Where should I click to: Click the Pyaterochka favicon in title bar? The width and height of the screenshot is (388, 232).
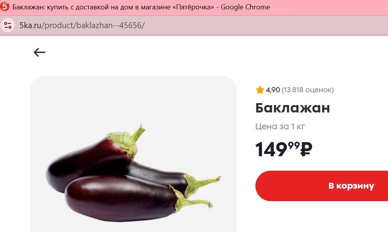coord(4,6)
